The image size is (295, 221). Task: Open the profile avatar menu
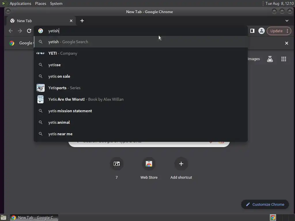pyautogui.click(x=262, y=31)
